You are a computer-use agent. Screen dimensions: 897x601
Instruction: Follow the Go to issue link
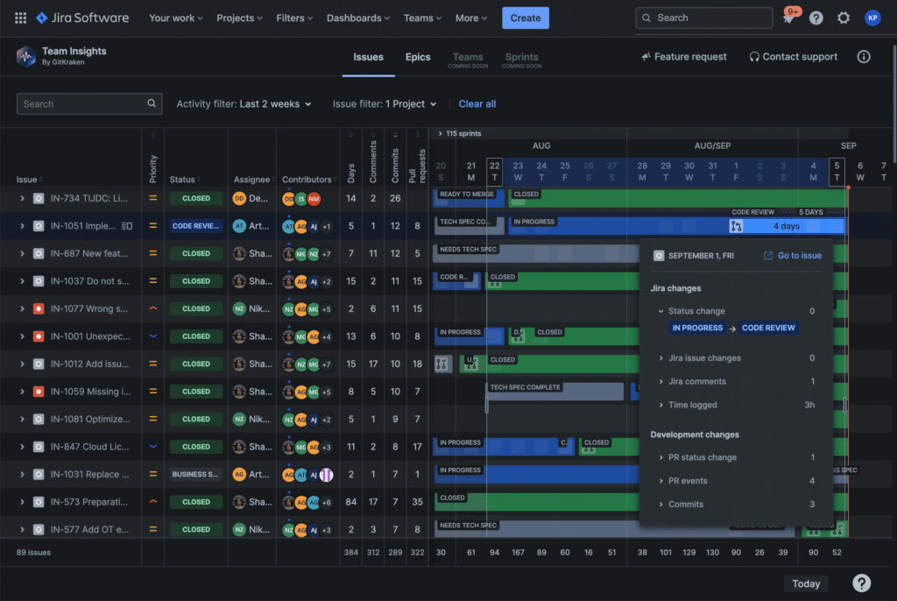[x=793, y=256]
